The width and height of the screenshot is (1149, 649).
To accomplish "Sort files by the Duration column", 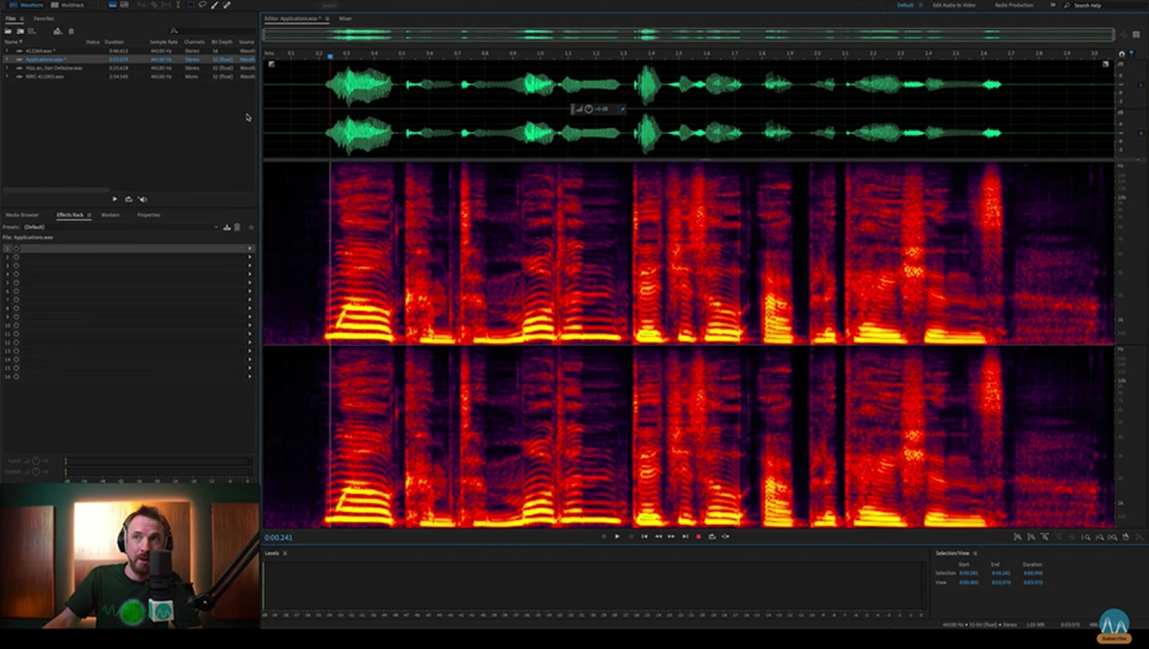I will click(x=113, y=42).
